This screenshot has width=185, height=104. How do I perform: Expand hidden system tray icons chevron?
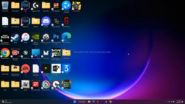pos(166,102)
